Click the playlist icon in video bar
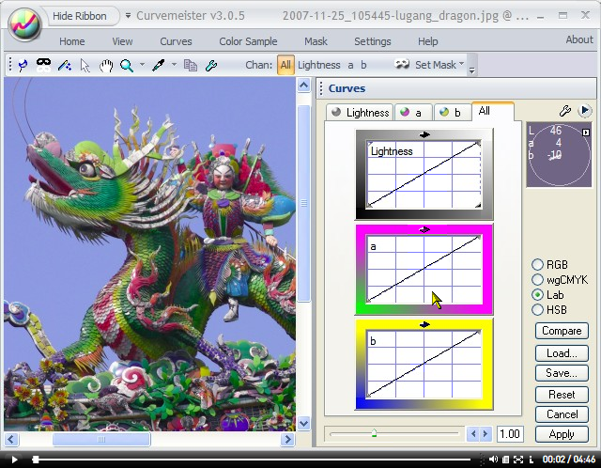The height and width of the screenshot is (468, 601). coord(505,460)
